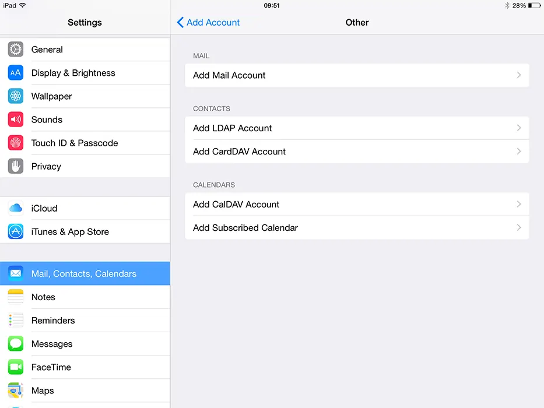544x408 pixels.
Task: Select the Wallpaper flower icon
Action: (16, 96)
